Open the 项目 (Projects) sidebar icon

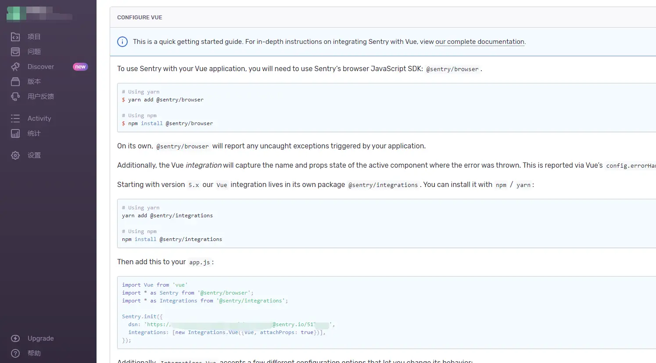[x=15, y=37]
